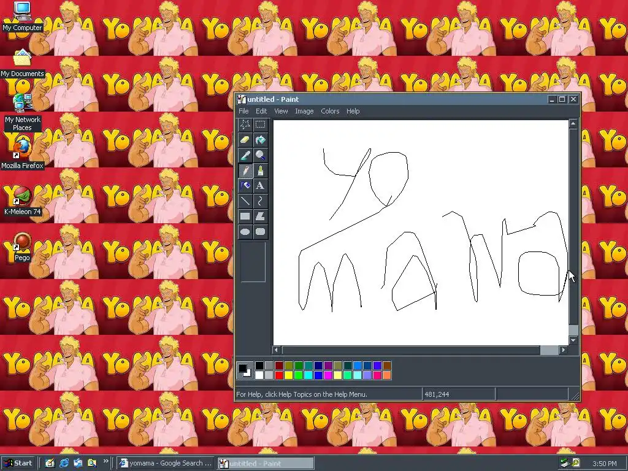
Task: Open the View menu in Paint
Action: [281, 111]
